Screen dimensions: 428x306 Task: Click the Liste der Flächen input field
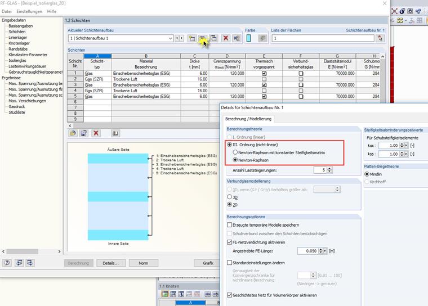(x=323, y=38)
